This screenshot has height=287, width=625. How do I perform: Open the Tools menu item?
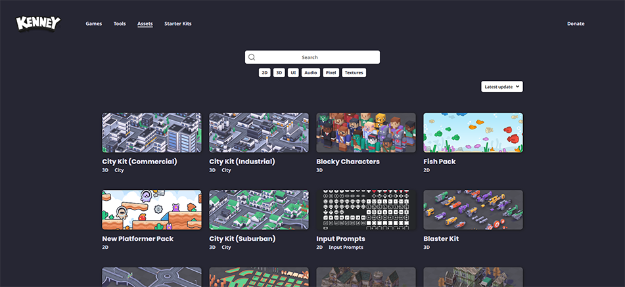point(119,24)
